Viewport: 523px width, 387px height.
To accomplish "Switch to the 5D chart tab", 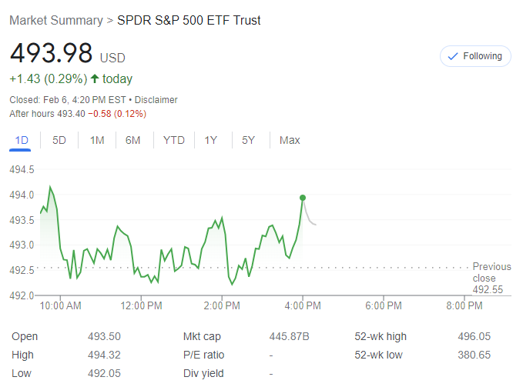I will tap(59, 140).
